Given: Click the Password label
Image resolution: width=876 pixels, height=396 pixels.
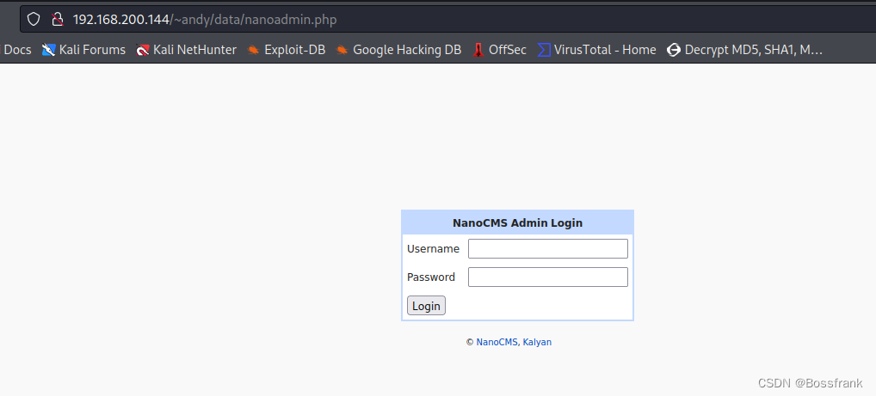Looking at the screenshot, I should pyautogui.click(x=431, y=277).
